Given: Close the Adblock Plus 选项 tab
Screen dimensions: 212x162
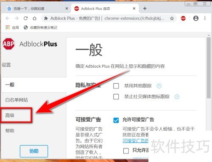Looking at the screenshot, I should pos(134,8).
